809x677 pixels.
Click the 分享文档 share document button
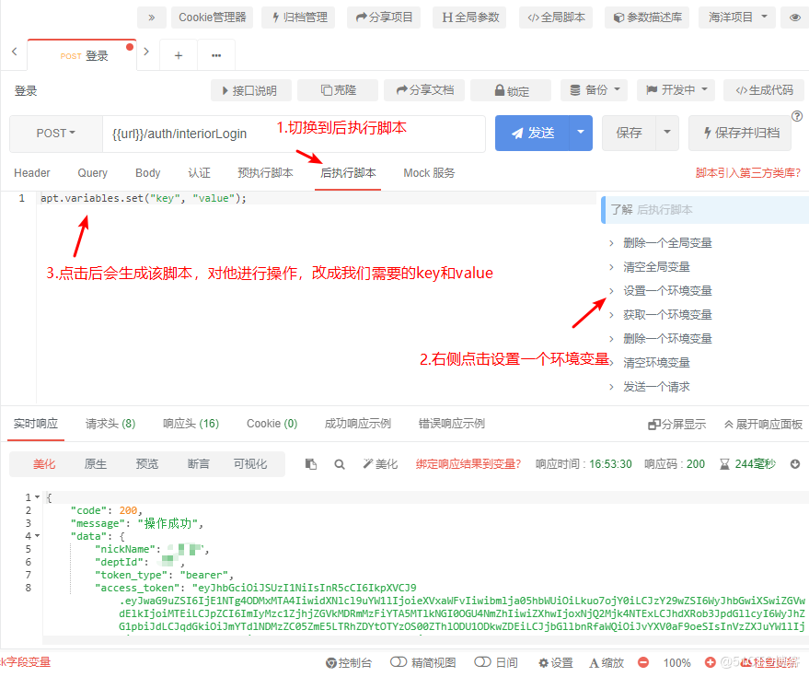click(x=424, y=90)
